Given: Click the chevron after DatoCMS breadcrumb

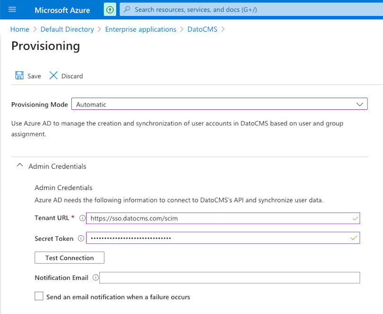Looking at the screenshot, I should pos(223,29).
